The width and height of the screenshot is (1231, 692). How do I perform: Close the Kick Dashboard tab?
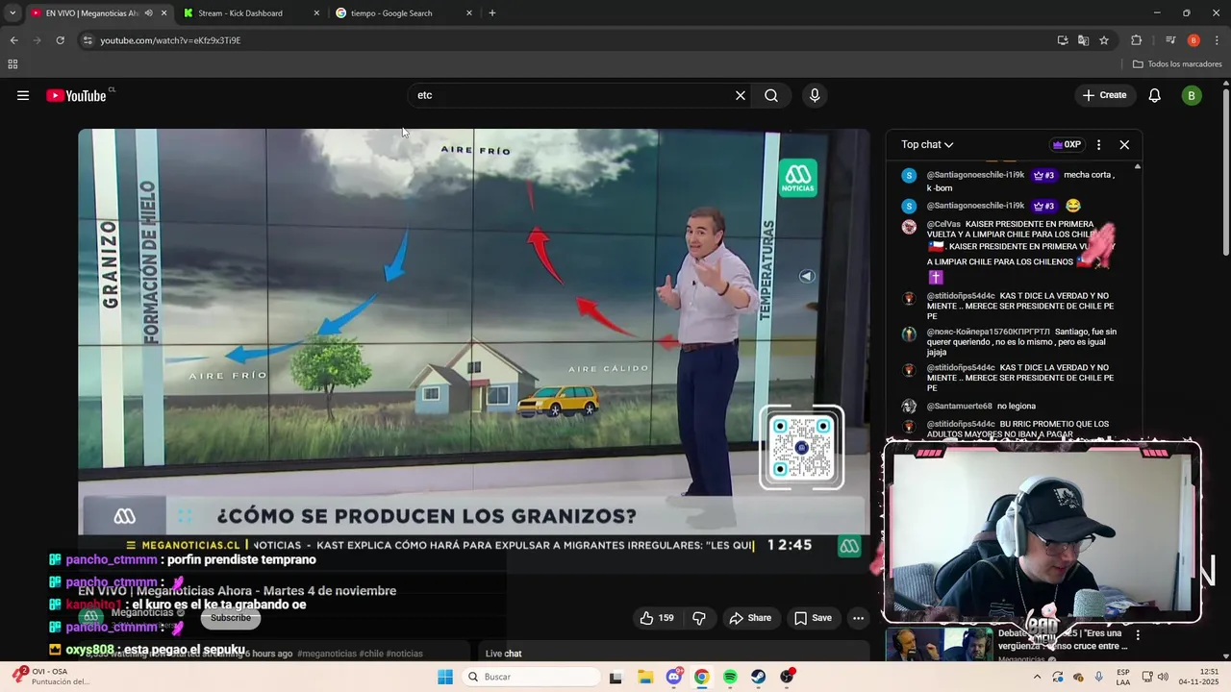(x=316, y=13)
